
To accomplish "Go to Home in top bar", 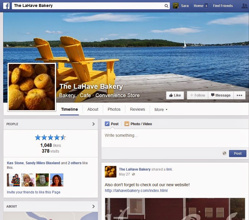I will (x=198, y=6).
